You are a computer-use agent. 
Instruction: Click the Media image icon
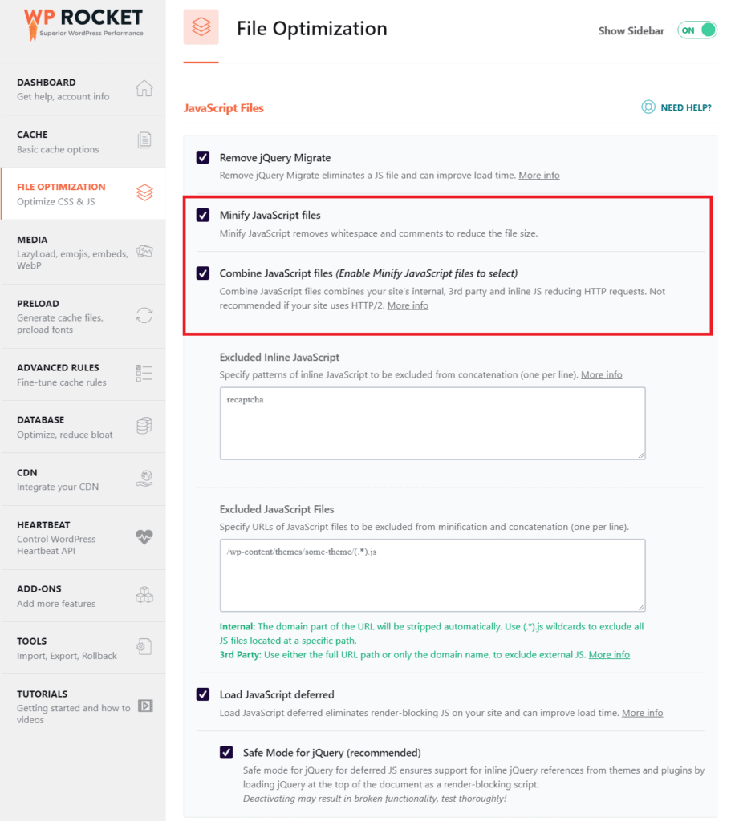pos(144,251)
